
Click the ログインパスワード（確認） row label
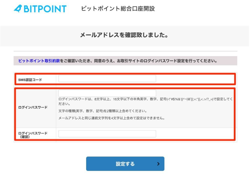[x=33, y=134]
